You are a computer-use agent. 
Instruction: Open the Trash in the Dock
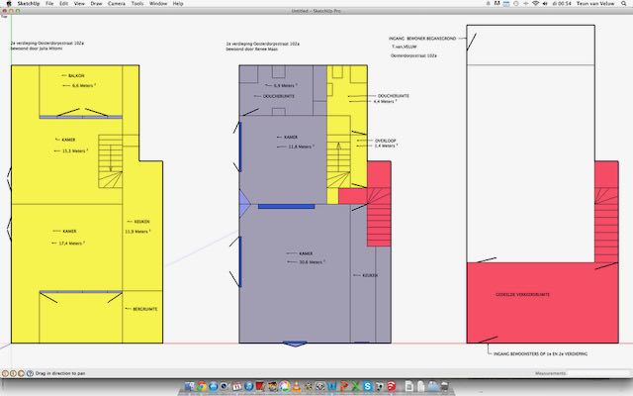[x=444, y=386]
